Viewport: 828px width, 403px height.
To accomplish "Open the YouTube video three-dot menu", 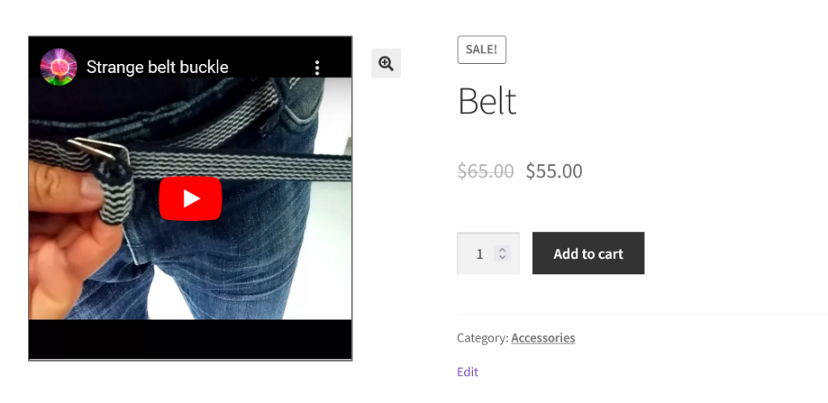I will pos(318,67).
